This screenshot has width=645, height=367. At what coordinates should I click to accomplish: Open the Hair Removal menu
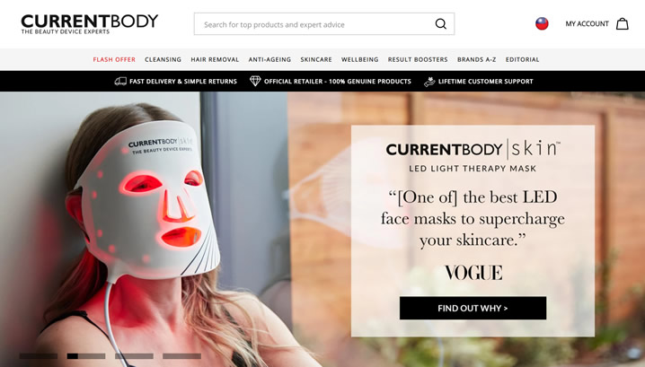point(215,59)
